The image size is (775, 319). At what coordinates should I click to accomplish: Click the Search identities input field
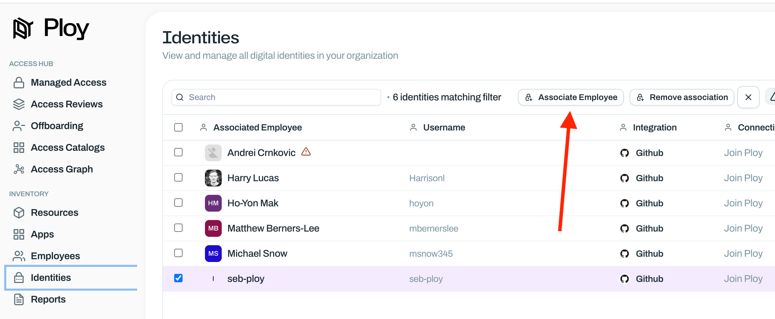tap(280, 97)
